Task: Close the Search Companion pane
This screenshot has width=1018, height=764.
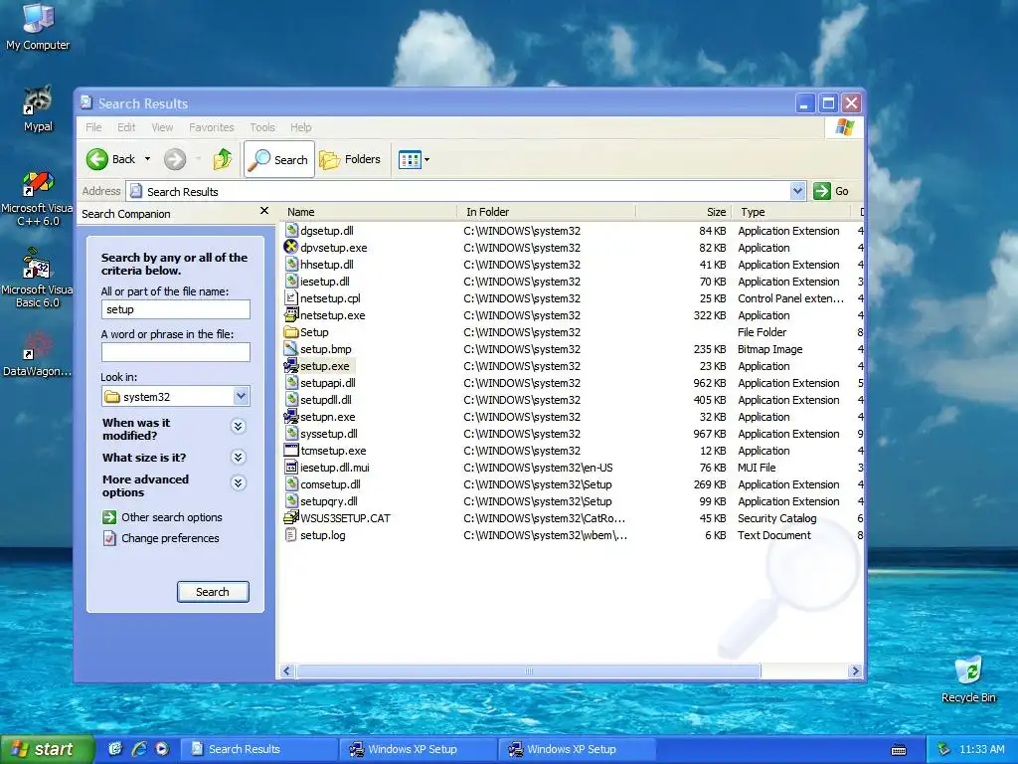Action: coord(264,211)
